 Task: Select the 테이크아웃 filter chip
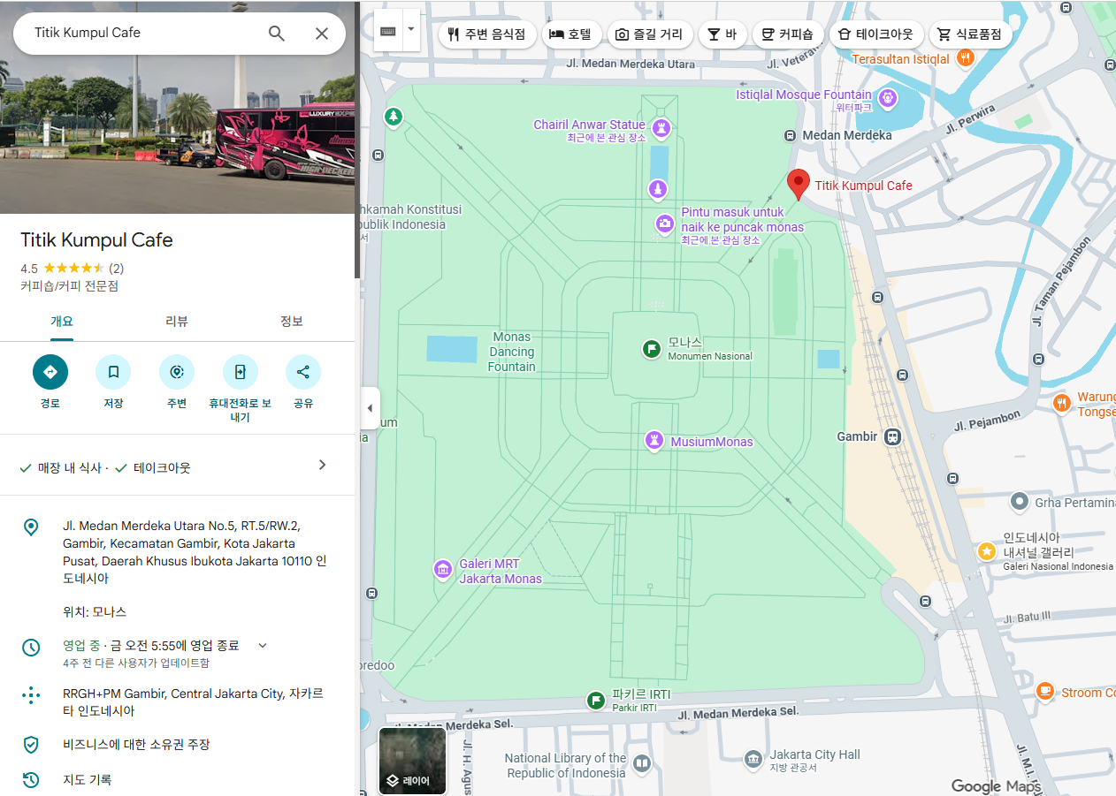coord(876,34)
